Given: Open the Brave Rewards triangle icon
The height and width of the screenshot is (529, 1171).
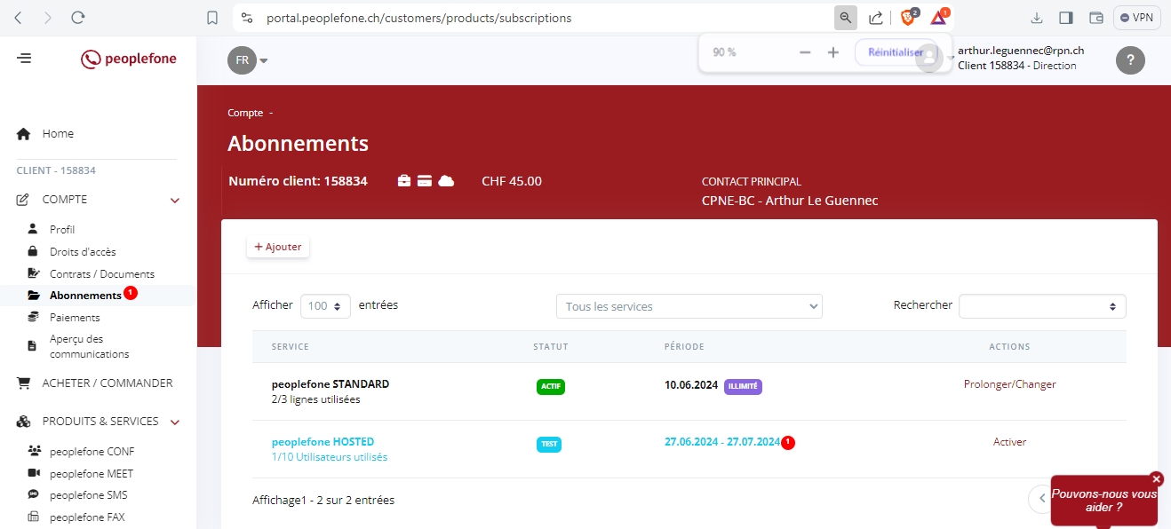Looking at the screenshot, I should pyautogui.click(x=939, y=17).
